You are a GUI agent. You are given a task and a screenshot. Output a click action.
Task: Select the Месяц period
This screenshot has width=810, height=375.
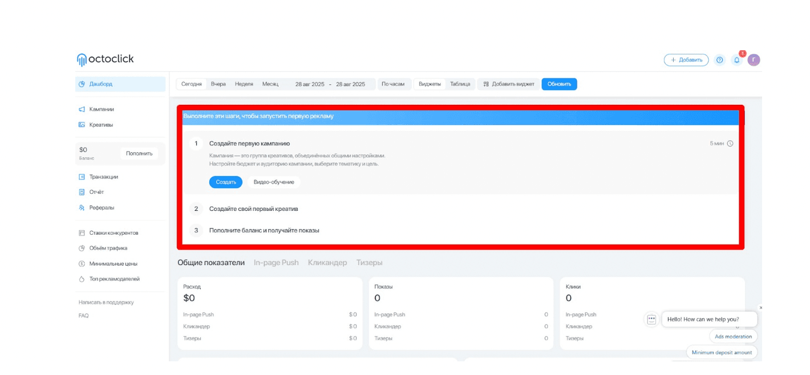coord(270,84)
